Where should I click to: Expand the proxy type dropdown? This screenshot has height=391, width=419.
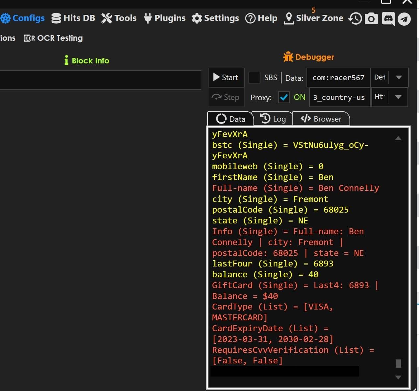coord(398,97)
